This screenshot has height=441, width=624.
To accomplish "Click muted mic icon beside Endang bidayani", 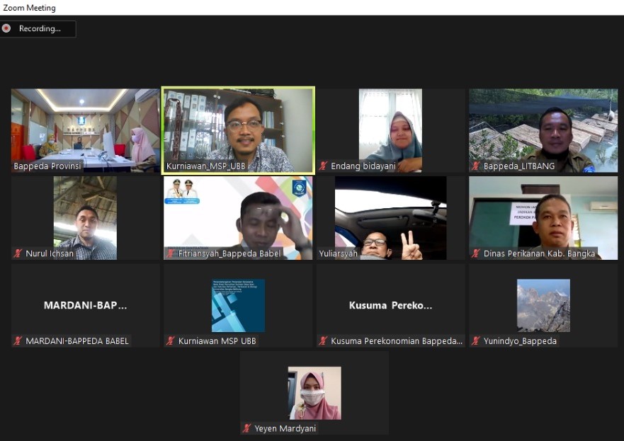I will 323,166.
